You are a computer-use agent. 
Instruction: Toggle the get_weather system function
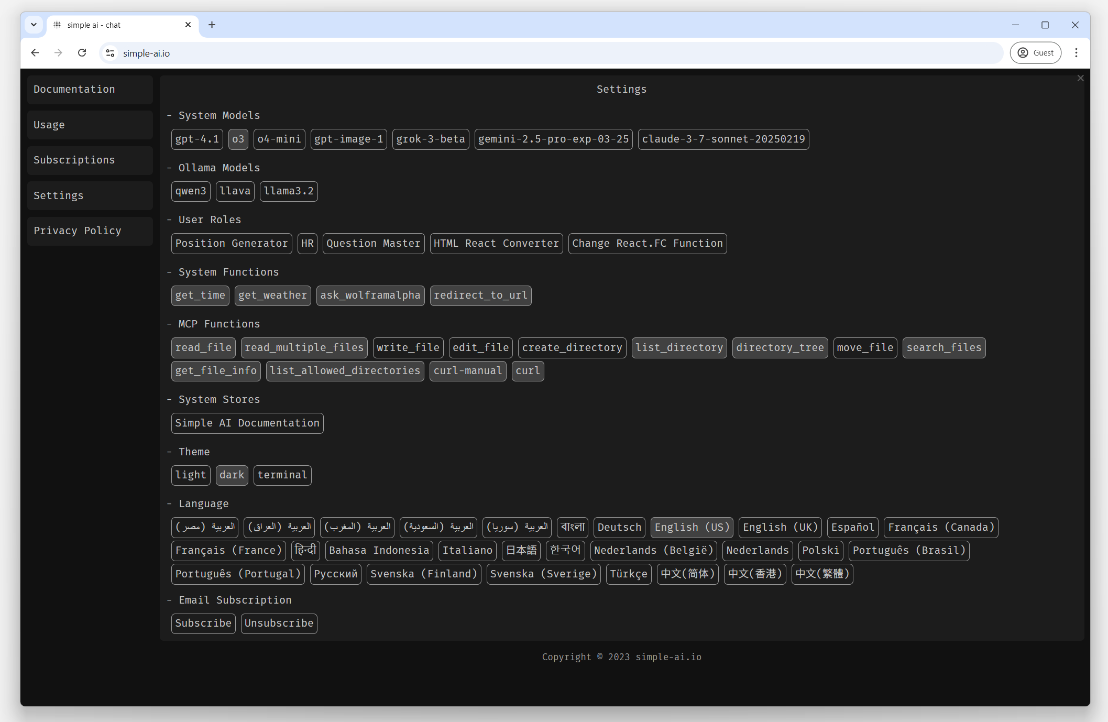tap(272, 296)
